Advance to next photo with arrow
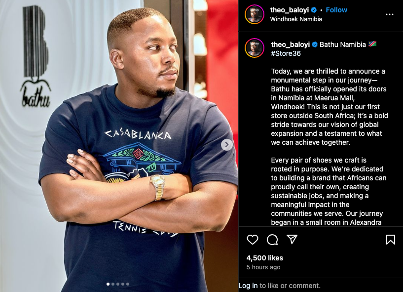The width and height of the screenshot is (403, 292). click(x=227, y=145)
